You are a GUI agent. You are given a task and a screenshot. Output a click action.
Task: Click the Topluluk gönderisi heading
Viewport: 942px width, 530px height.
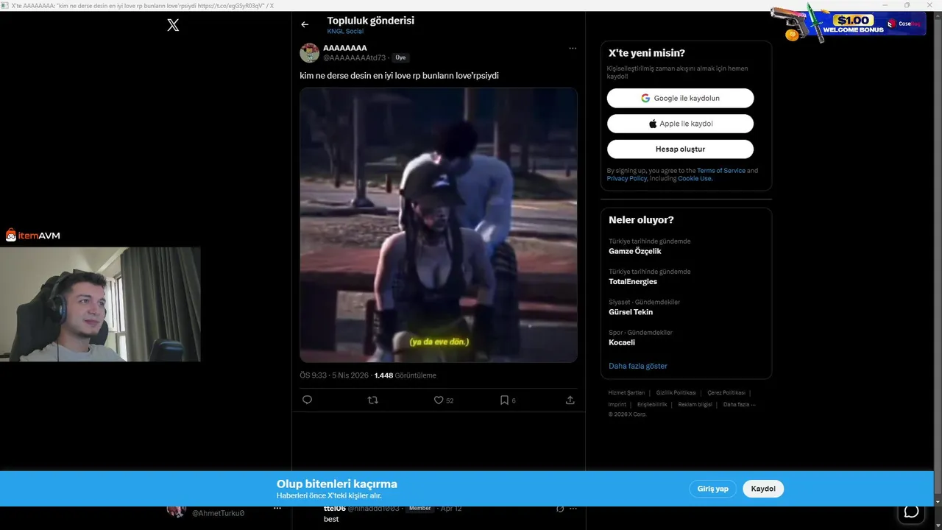pos(371,21)
